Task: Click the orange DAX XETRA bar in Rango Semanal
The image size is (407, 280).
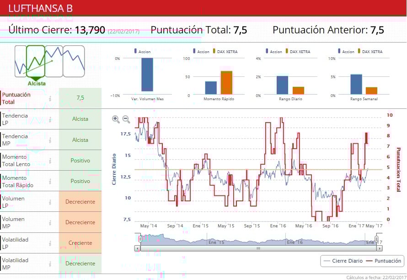Action: tap(371, 91)
